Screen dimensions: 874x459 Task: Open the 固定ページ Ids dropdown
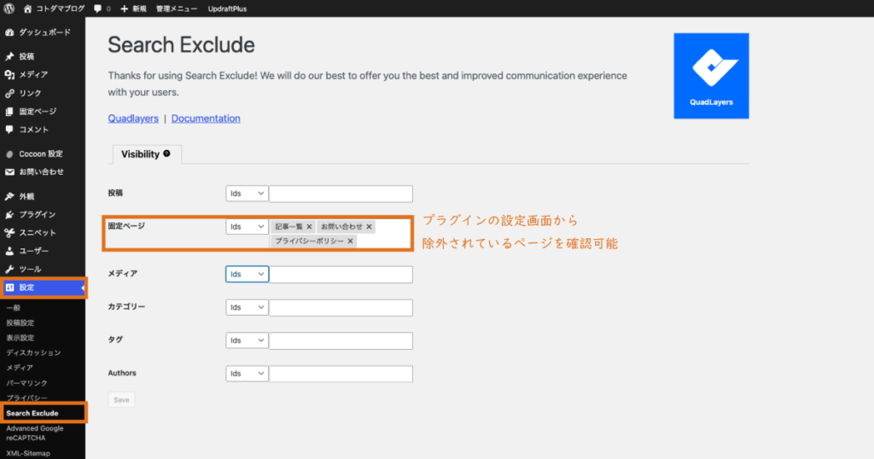tap(247, 227)
